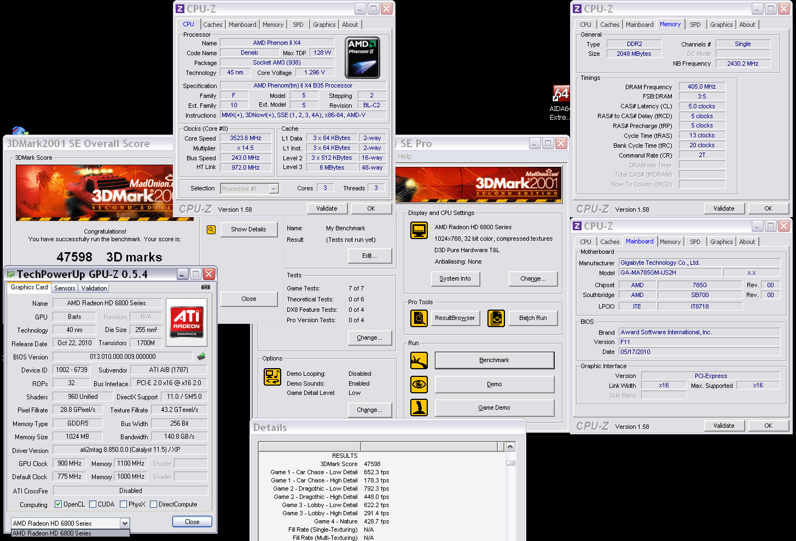The image size is (796, 541).
Task: Click the 3DMark2001 banner in score window
Action: point(104,193)
